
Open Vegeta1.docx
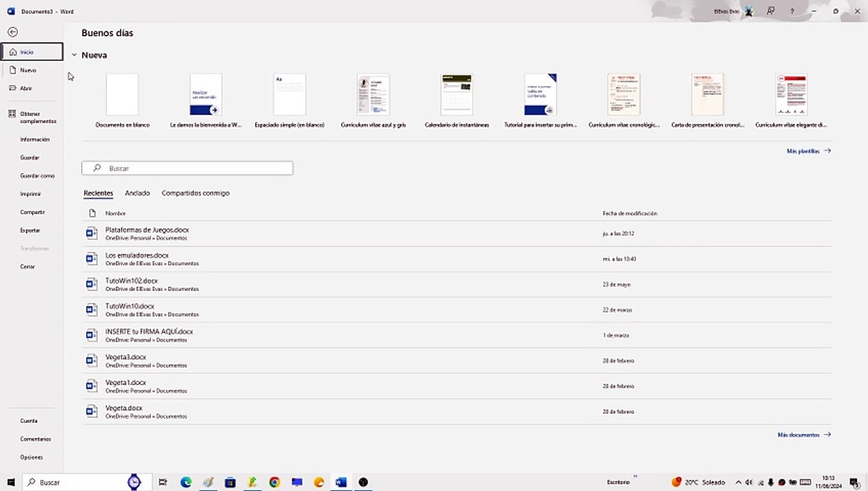point(457,386)
